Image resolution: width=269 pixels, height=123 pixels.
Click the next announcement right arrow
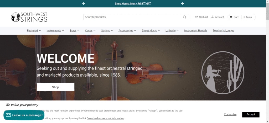182,4
